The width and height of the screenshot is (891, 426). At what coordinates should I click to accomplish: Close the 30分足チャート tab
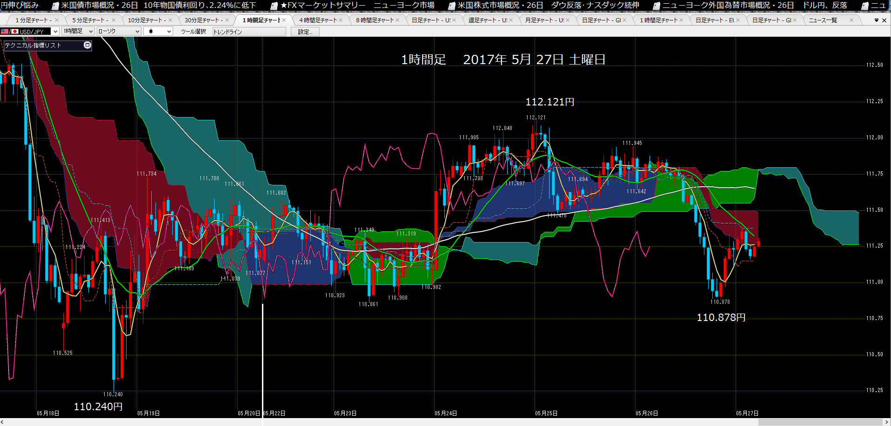coord(227,20)
